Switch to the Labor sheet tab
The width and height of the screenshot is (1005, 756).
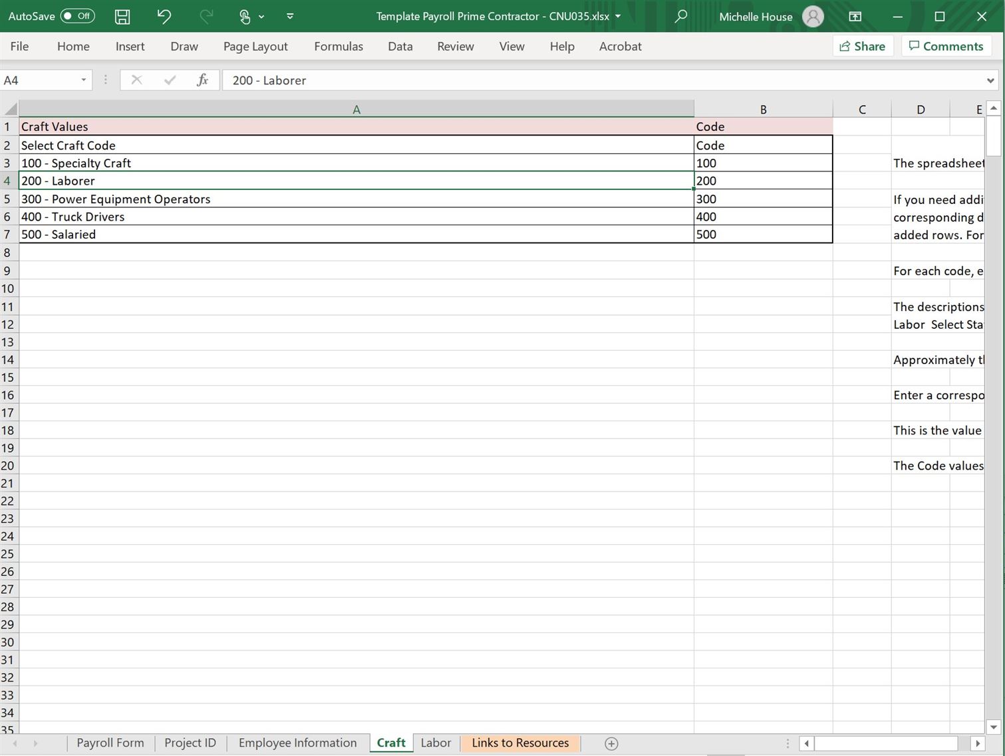(436, 743)
